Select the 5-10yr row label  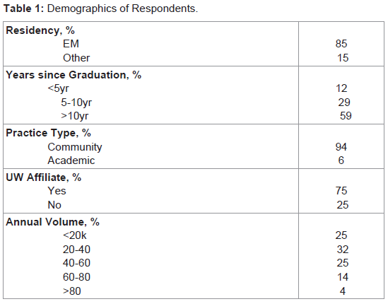point(76,103)
